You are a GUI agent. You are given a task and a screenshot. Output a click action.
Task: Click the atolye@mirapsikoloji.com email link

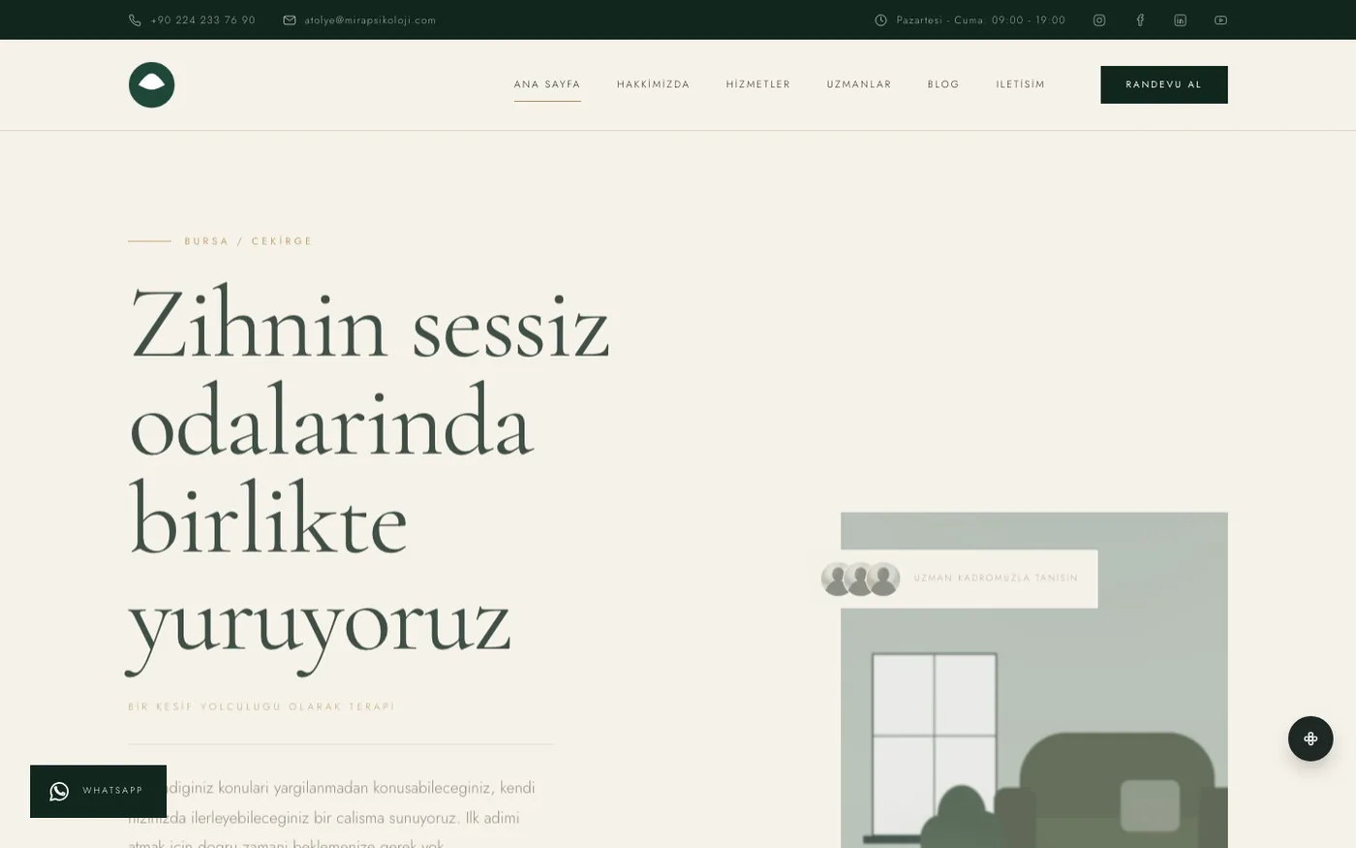pyautogui.click(x=370, y=20)
